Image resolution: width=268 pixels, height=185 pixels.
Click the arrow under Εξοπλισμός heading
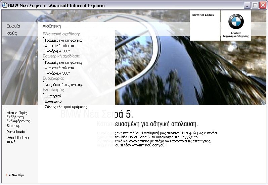point(43,93)
